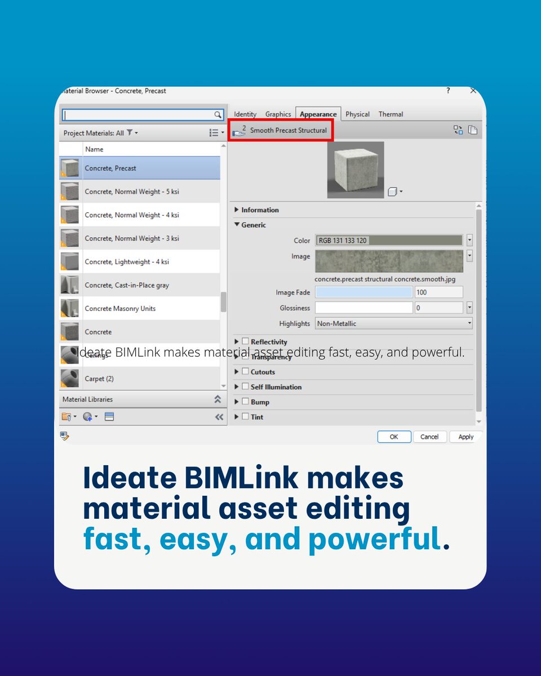
Task: Select the Concrete, Lightweight - 4 ksi thumbnail
Action: (70, 262)
